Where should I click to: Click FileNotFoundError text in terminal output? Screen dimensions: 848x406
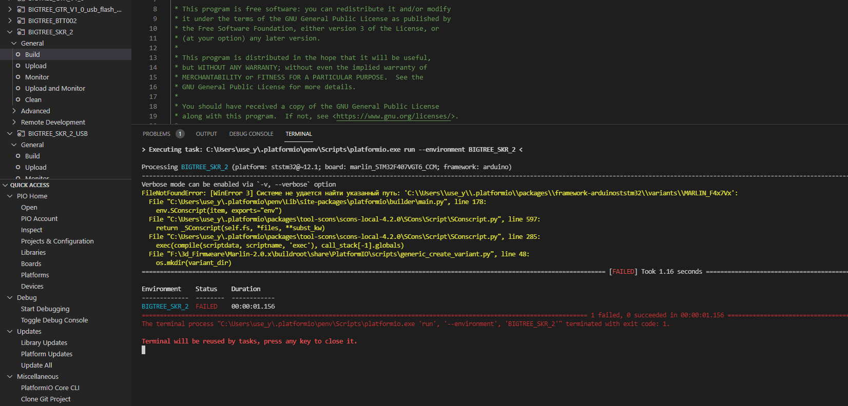tap(173, 193)
